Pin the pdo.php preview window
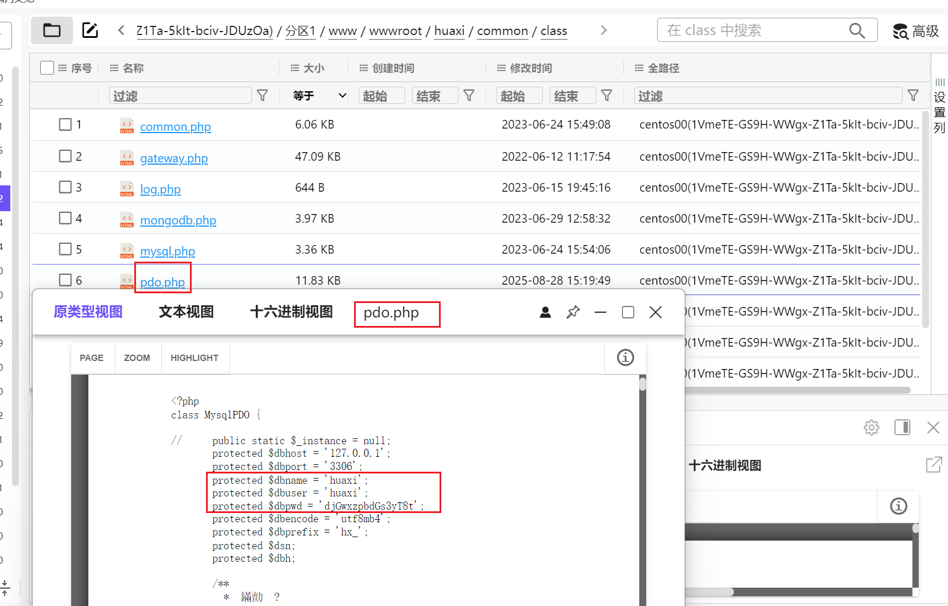The image size is (948, 606). (573, 312)
